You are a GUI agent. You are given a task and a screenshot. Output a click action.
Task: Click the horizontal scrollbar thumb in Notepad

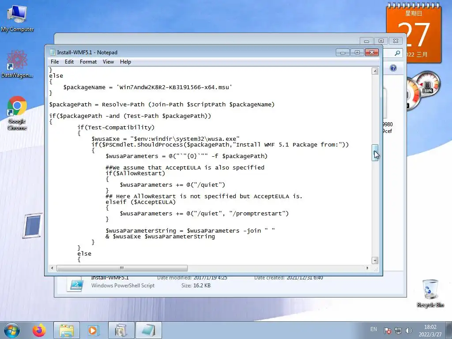pos(122,268)
